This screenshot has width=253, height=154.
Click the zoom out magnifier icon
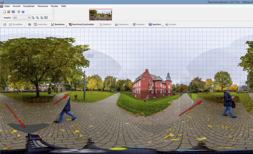[x=38, y=18]
